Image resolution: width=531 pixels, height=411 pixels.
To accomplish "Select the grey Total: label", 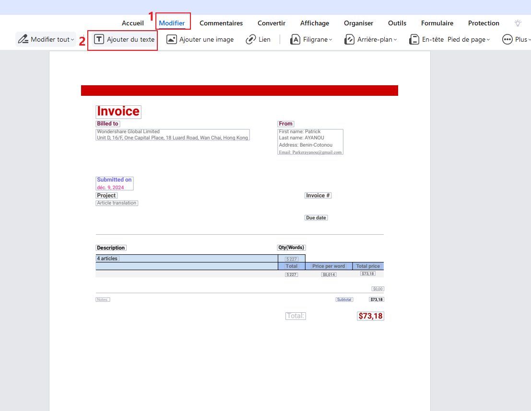I will tap(295, 316).
